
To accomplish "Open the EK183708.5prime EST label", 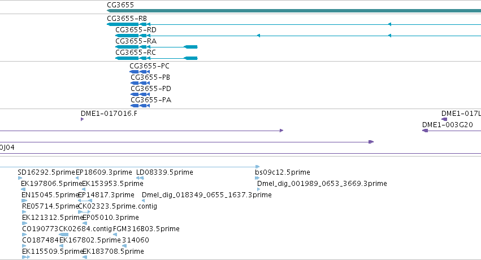I will pyautogui.click(x=113, y=252).
